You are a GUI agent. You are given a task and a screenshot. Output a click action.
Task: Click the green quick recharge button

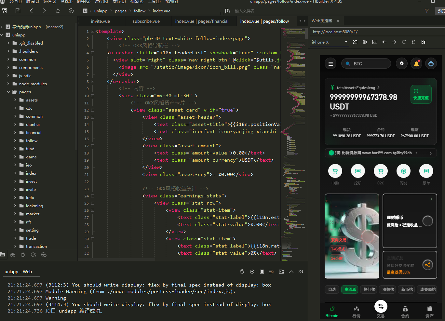click(x=421, y=94)
